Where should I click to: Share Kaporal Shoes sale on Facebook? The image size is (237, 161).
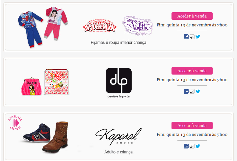click(x=186, y=146)
